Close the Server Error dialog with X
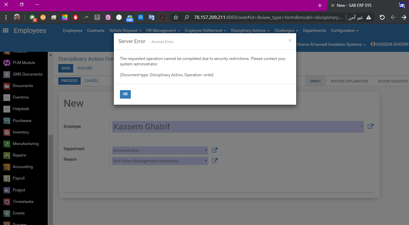Image resolution: width=409 pixels, height=225 pixels. (290, 41)
